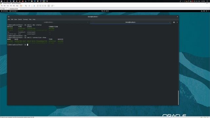The width and height of the screenshot is (210, 118).
Task: Select the OracleLinux VM tab
Action: pos(14,9)
